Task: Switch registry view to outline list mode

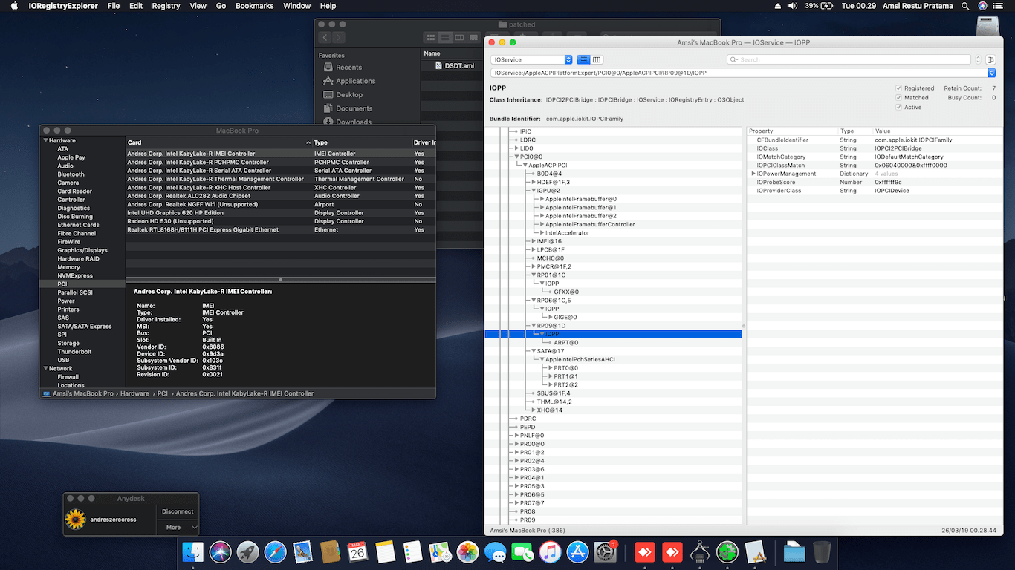Action: [583, 59]
